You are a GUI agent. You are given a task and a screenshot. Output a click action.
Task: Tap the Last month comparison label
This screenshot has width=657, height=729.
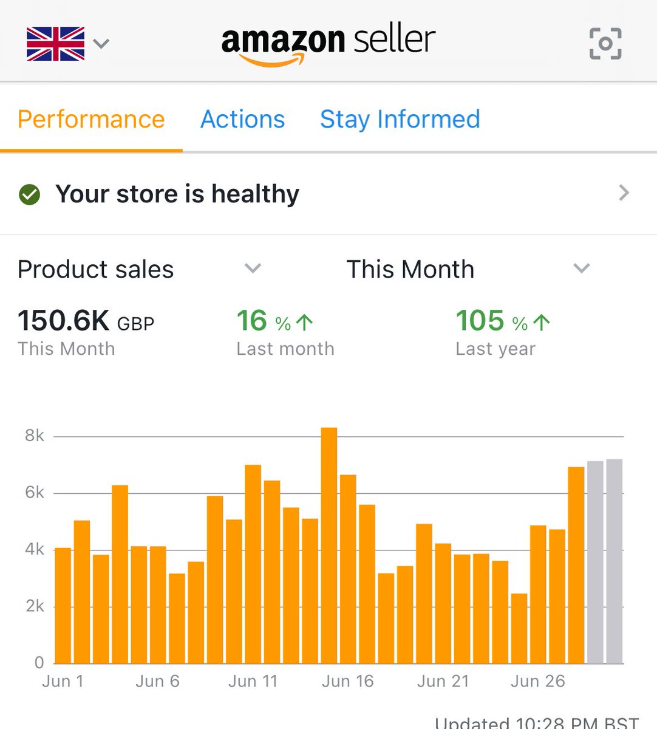(285, 349)
